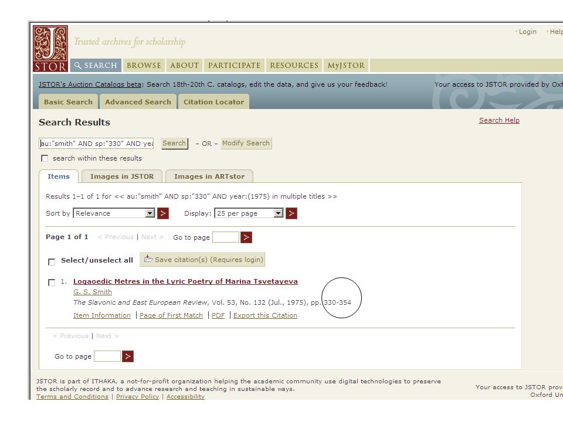The width and height of the screenshot is (563, 422).
Task: Click the Search button
Action: [174, 143]
